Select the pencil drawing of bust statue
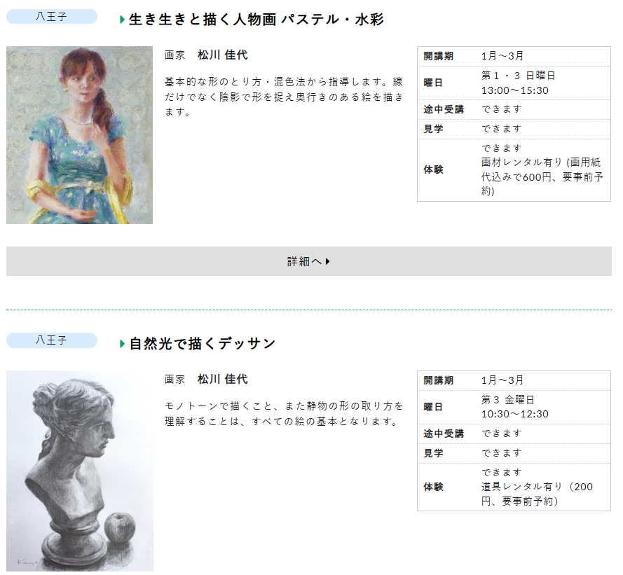The height and width of the screenshot is (575, 623). [x=79, y=471]
